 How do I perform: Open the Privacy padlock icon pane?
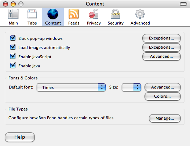[94, 14]
